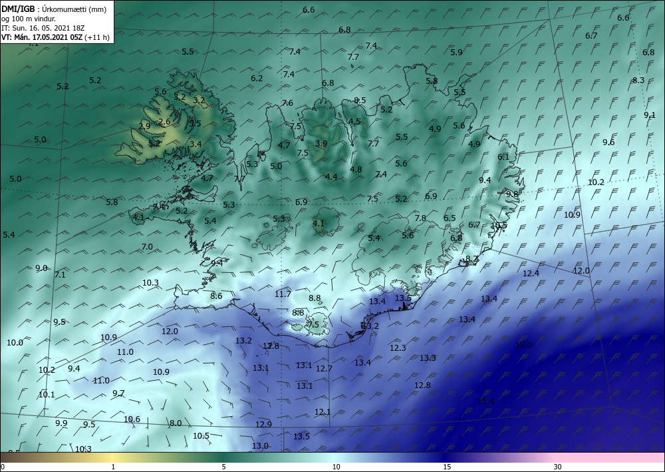Click the 8.6 value on Reykjanes
Viewport: 665px width, 472px height.
coord(216,296)
